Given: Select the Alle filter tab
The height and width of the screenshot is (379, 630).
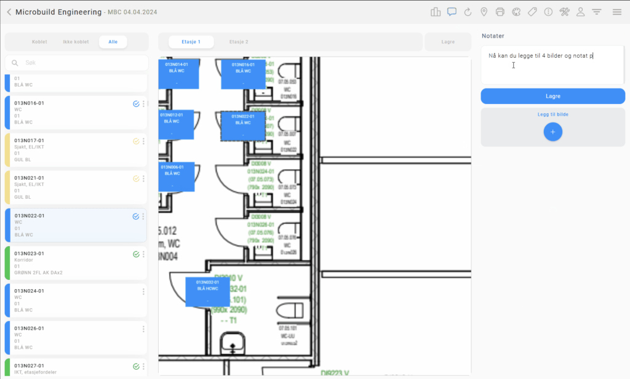Looking at the screenshot, I should 113,42.
